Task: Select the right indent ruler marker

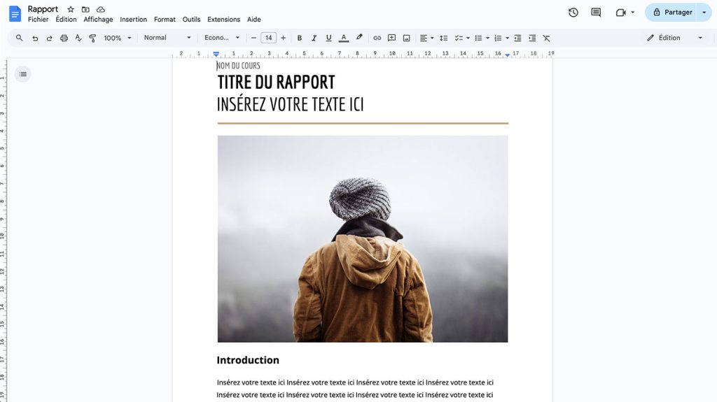Action: [x=508, y=55]
